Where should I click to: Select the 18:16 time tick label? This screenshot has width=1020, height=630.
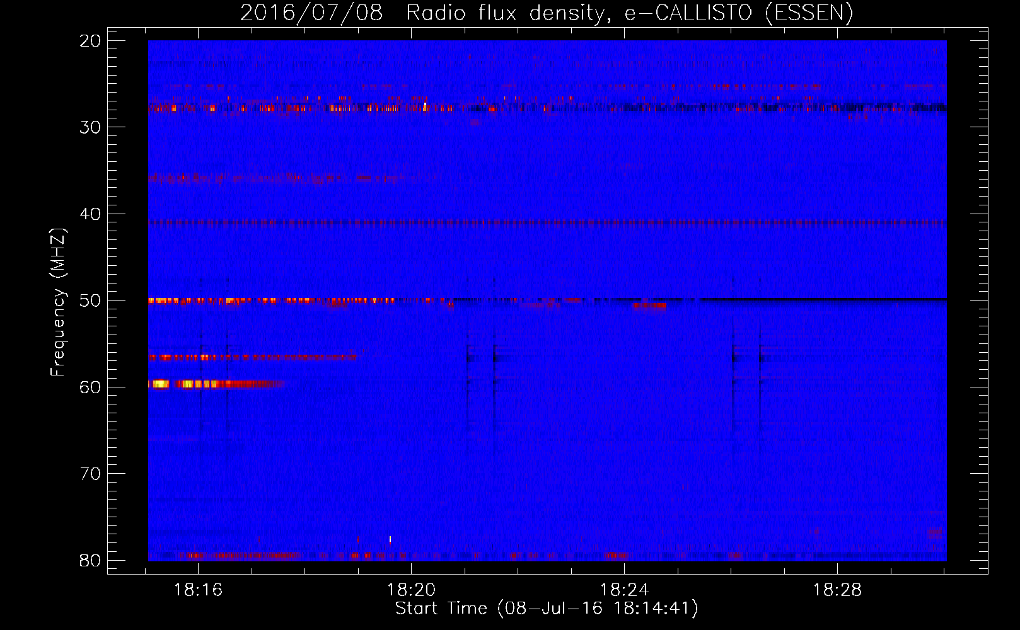[198, 590]
